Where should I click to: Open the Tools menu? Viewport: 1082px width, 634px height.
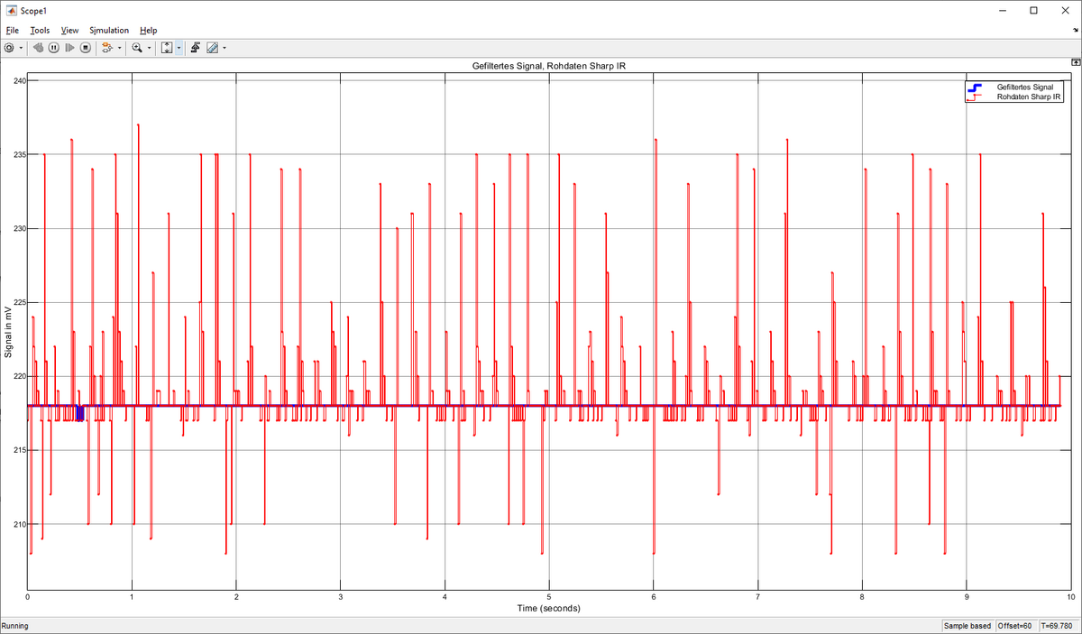40,30
